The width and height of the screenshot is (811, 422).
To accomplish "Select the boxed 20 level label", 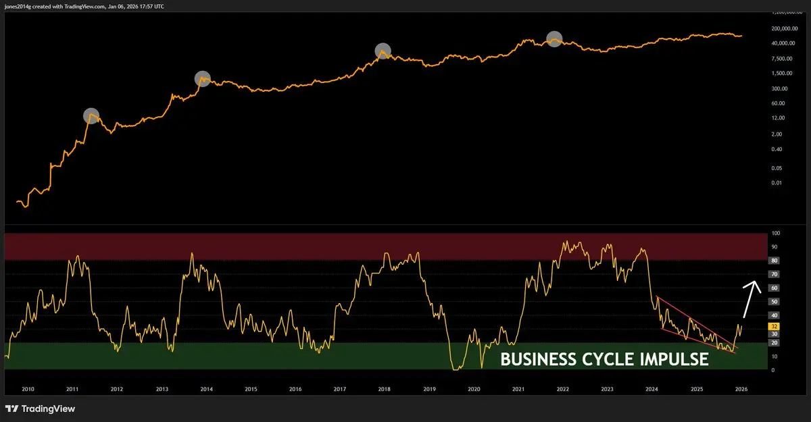I will click(x=775, y=343).
